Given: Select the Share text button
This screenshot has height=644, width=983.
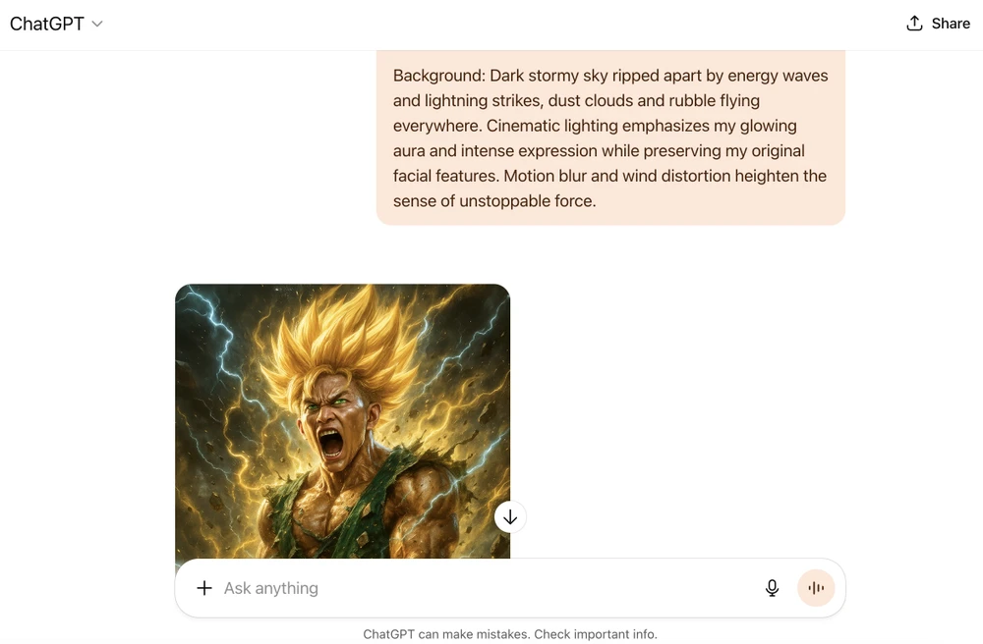Looking at the screenshot, I should pyautogui.click(x=951, y=24).
